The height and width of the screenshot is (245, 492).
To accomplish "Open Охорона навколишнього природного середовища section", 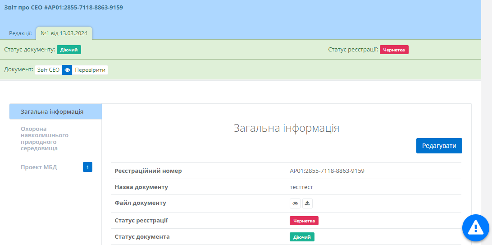I will [45, 138].
